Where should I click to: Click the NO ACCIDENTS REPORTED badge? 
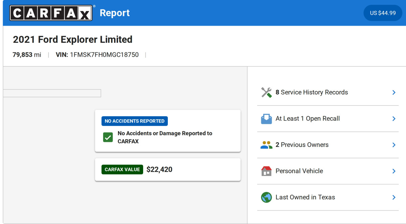[x=135, y=121]
